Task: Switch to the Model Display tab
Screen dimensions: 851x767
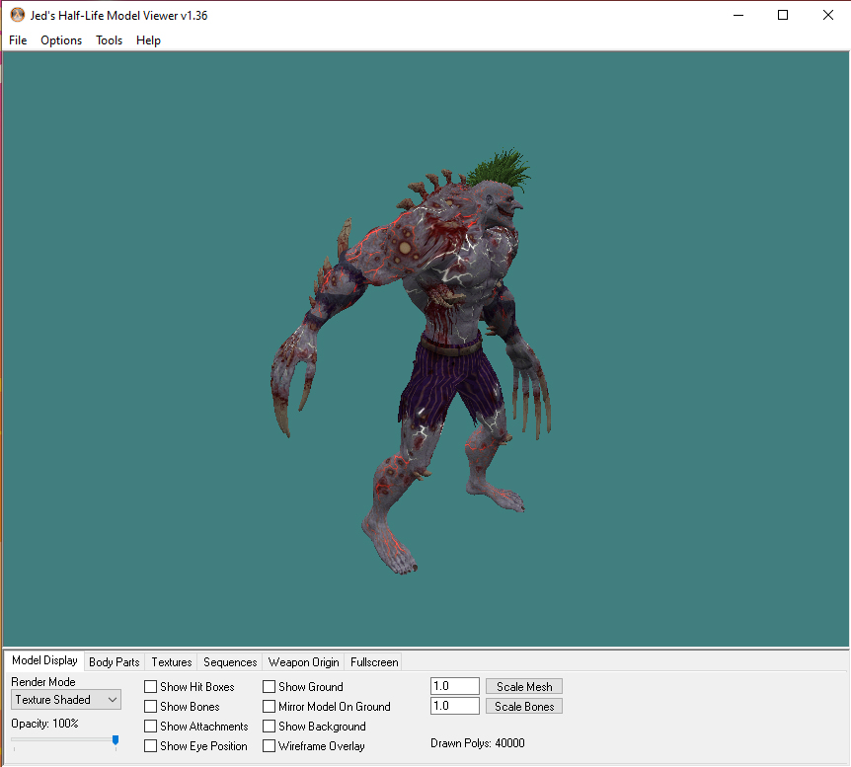Action: click(x=44, y=660)
